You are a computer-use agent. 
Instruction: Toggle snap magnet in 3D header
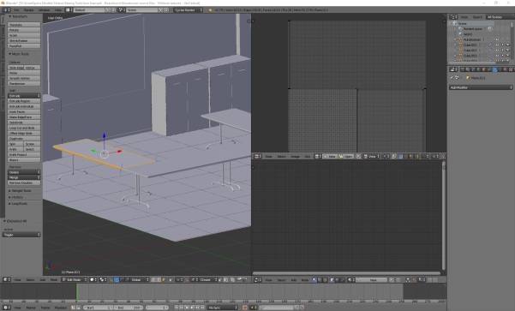pyautogui.click(x=188, y=280)
